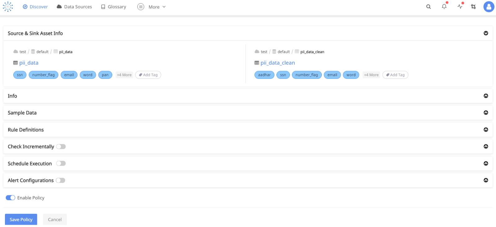Click the pan tag on pii_data
Viewport: 496px width, 227px height.
click(105, 75)
